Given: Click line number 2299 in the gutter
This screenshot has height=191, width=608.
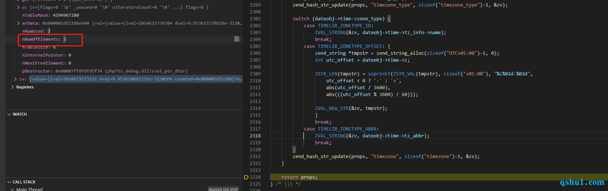Looking at the screenshot, I should click(x=255, y=5).
